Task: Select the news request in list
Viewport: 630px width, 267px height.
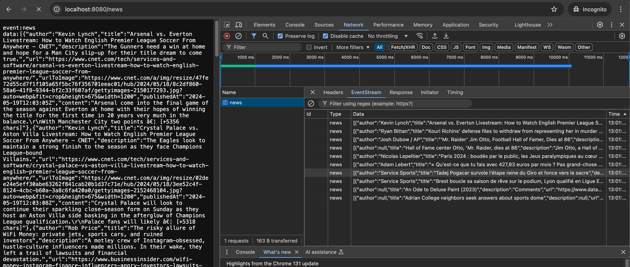Action: pos(236,103)
